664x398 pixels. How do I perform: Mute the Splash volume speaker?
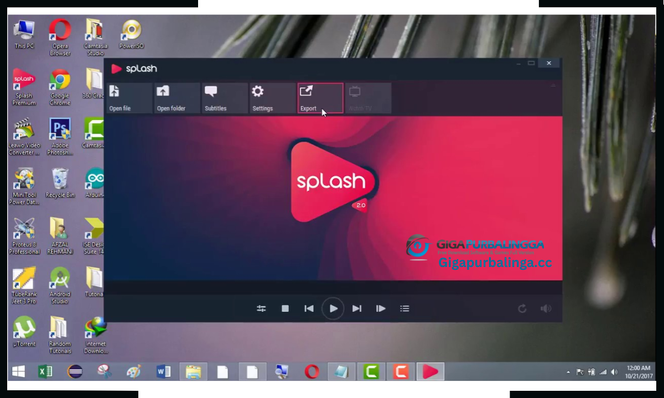546,308
